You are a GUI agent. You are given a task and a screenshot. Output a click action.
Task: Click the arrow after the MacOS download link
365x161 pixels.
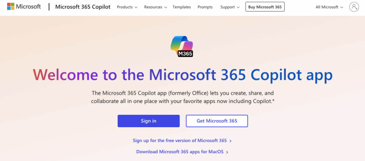pos(227,152)
